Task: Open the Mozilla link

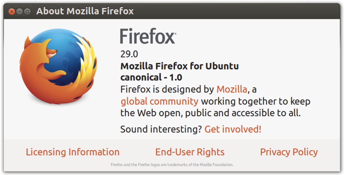Action: point(232,89)
